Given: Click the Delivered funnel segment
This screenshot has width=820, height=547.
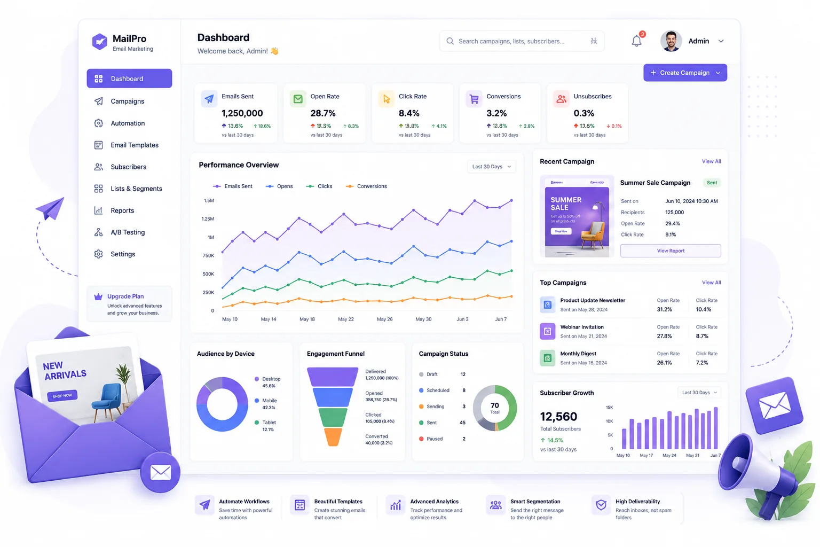Looking at the screenshot, I should [333, 377].
